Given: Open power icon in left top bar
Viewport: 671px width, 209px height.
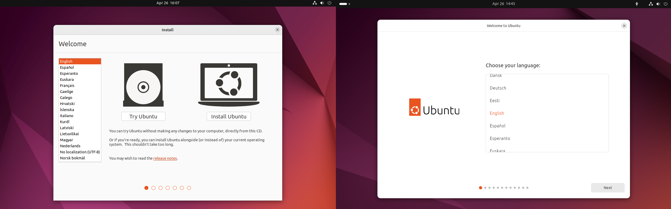Looking at the screenshot, I should click(329, 3).
